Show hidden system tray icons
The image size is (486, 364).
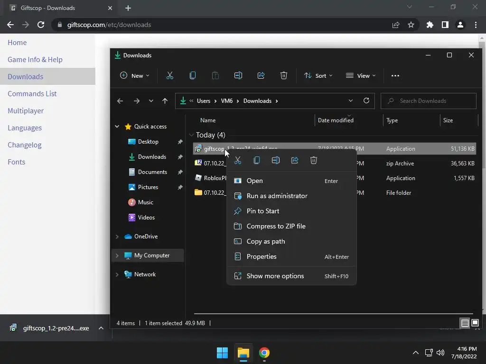click(x=416, y=353)
